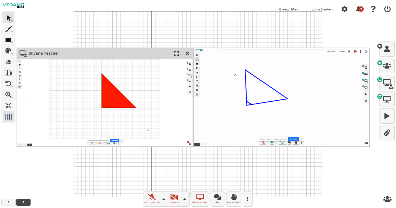Turn on the camera

click(x=174, y=197)
